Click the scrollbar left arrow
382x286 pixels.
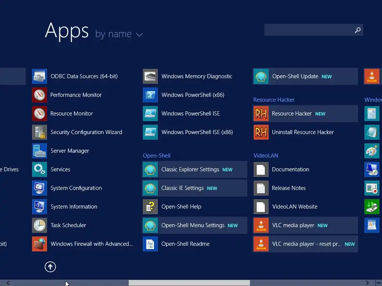click(8, 283)
